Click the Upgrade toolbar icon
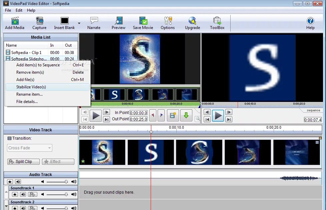This screenshot has width=326, height=210. (x=193, y=23)
